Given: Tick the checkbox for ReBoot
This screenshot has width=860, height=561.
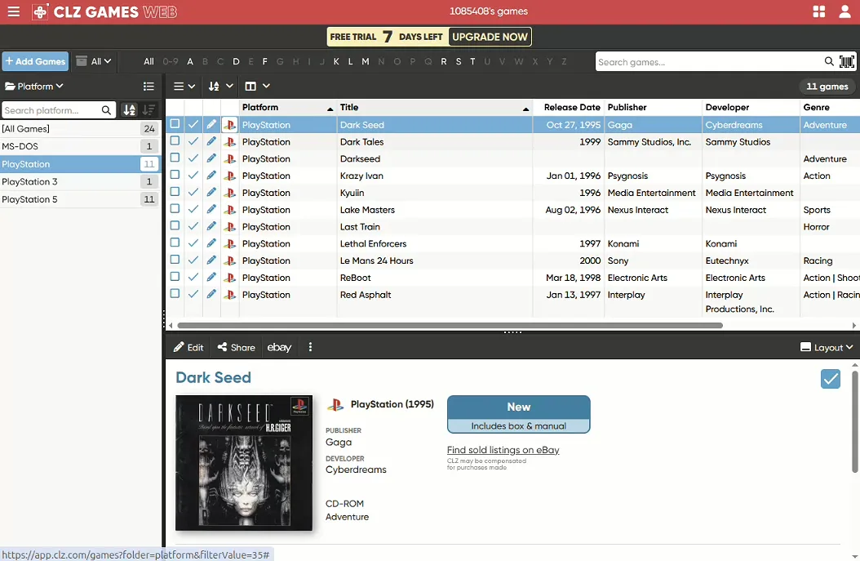Looking at the screenshot, I should point(175,276).
